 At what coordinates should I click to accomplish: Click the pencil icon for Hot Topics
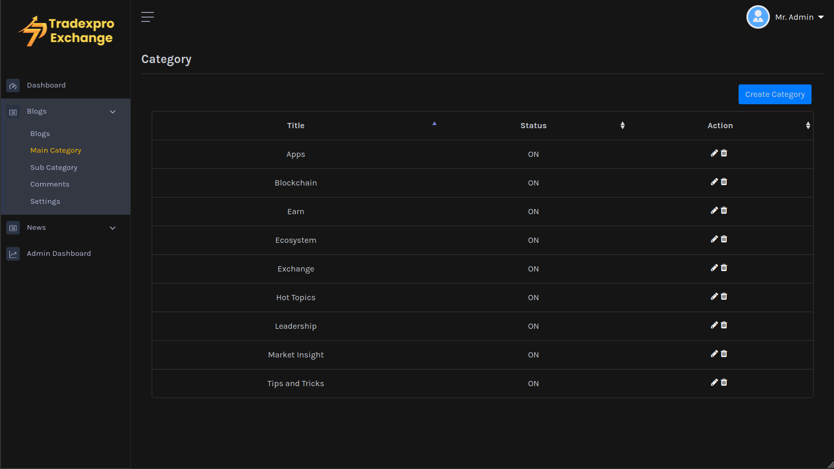click(714, 297)
